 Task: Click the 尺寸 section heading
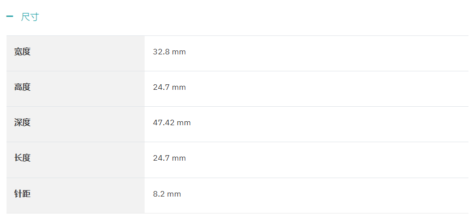[x=30, y=17]
